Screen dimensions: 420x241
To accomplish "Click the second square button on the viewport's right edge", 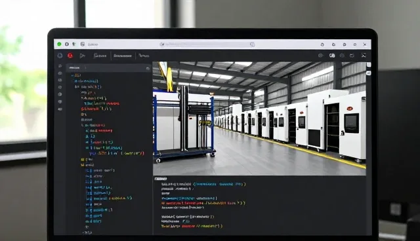I will coord(369,73).
